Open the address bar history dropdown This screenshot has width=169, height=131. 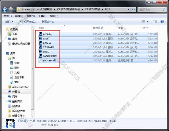click(129, 9)
